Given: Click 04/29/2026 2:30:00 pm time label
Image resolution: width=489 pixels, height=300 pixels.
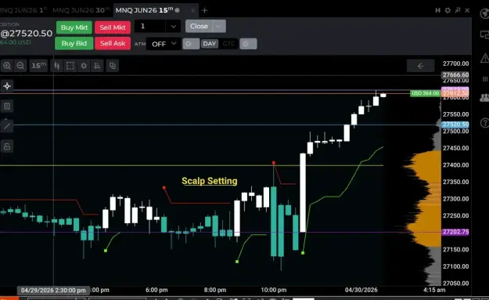Looking at the screenshot, I should (x=53, y=291).
